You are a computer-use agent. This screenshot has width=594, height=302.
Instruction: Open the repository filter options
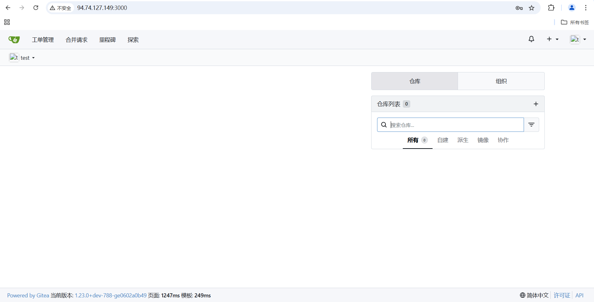click(x=531, y=125)
